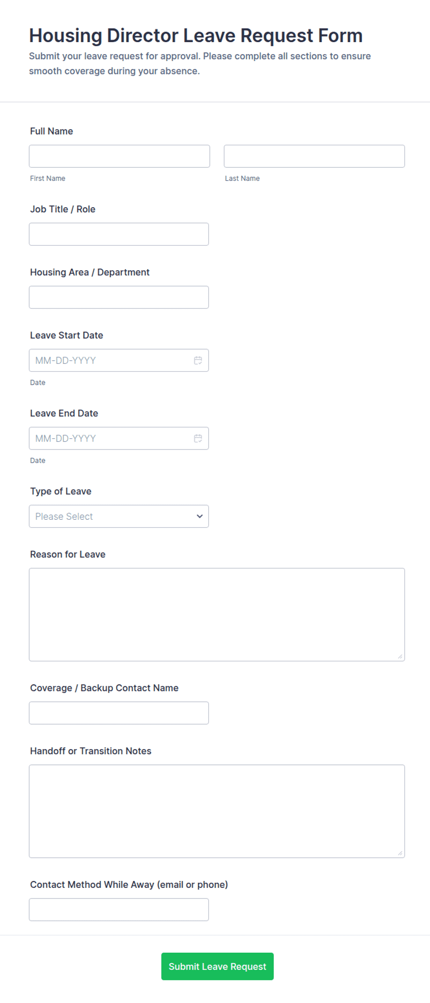Screen dimensions: 430x1003
Task: Click the Housing Director Leave Request Form heading
Action: tap(196, 36)
